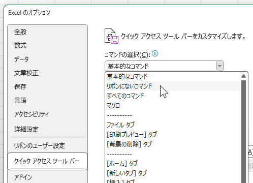Choose [ホーム] タブ from the list
Screen dimensions: 253x183
point(173,164)
